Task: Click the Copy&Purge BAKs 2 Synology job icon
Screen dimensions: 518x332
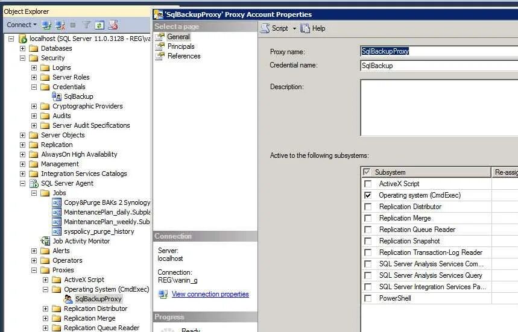Action: 57,202
